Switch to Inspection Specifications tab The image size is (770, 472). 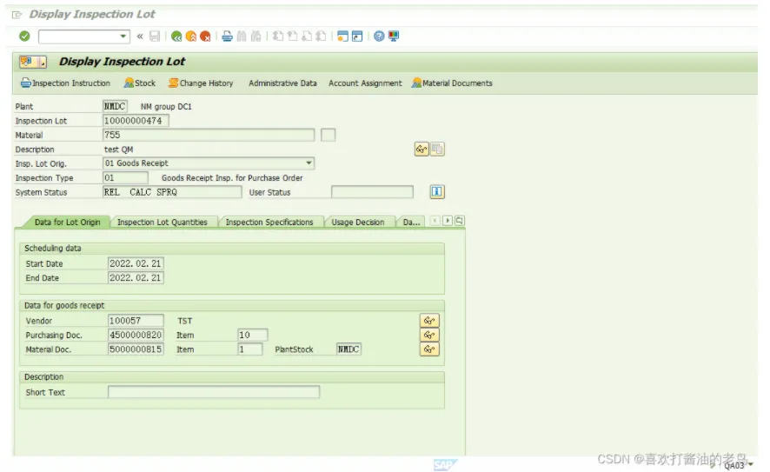pyautogui.click(x=269, y=222)
